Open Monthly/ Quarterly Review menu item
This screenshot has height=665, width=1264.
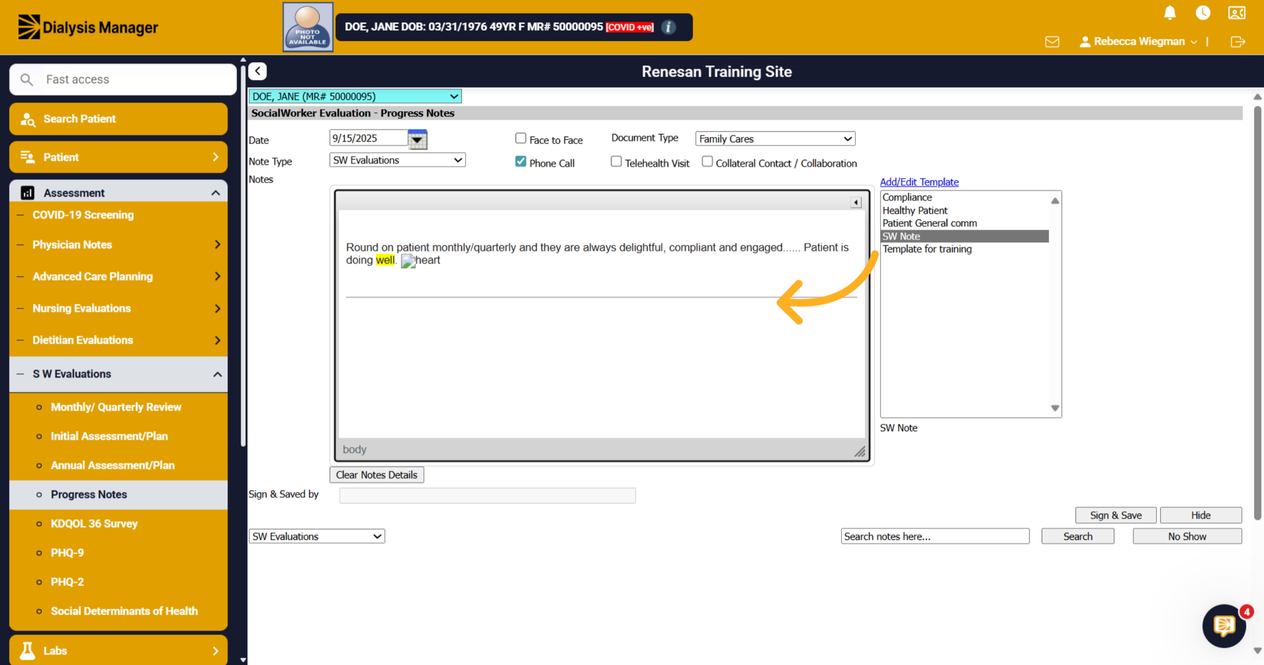click(x=116, y=407)
